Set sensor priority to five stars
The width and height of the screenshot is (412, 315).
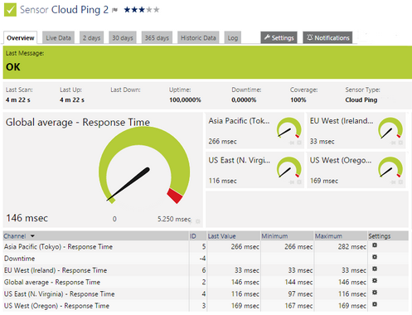pyautogui.click(x=156, y=10)
